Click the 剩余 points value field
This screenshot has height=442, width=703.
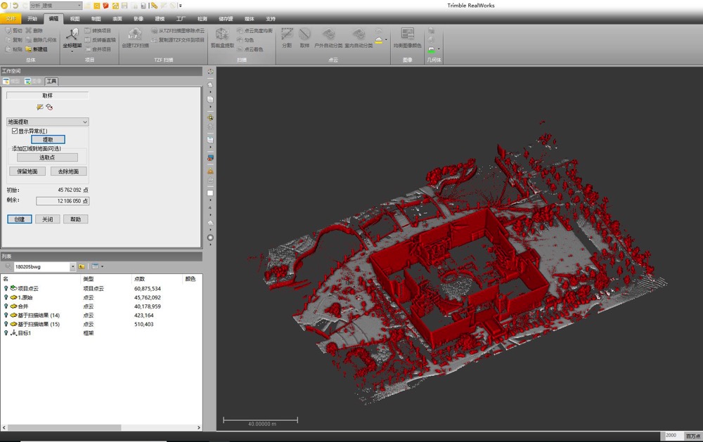[x=63, y=201]
